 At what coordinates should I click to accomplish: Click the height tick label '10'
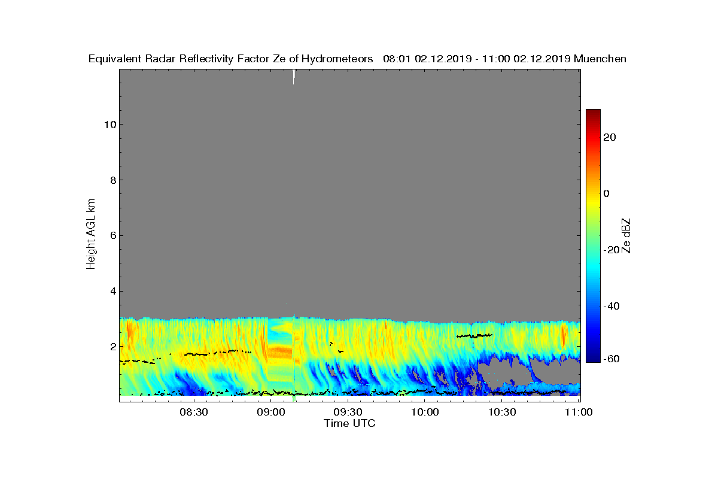pos(109,125)
